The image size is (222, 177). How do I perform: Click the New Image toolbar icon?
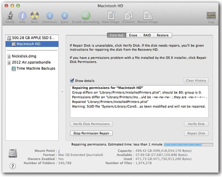click(111, 15)
